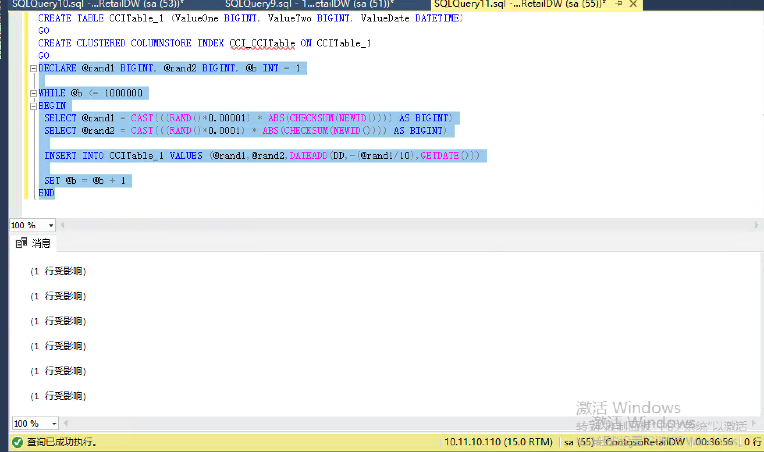Open the editor zoom percentage dropdown

click(x=51, y=225)
